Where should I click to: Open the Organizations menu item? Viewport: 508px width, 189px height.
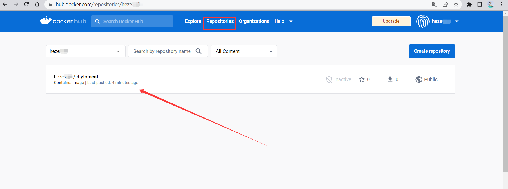coord(254,21)
